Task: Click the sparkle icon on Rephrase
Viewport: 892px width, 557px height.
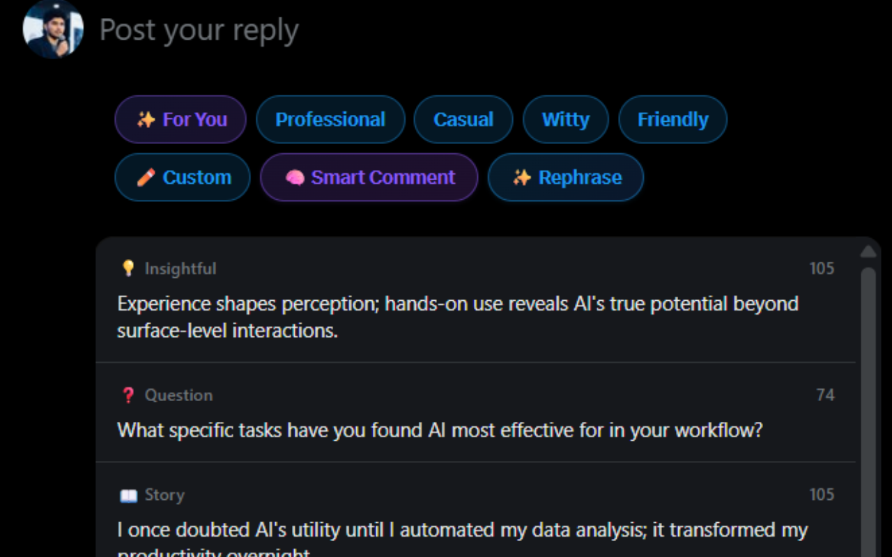Action: [522, 178]
